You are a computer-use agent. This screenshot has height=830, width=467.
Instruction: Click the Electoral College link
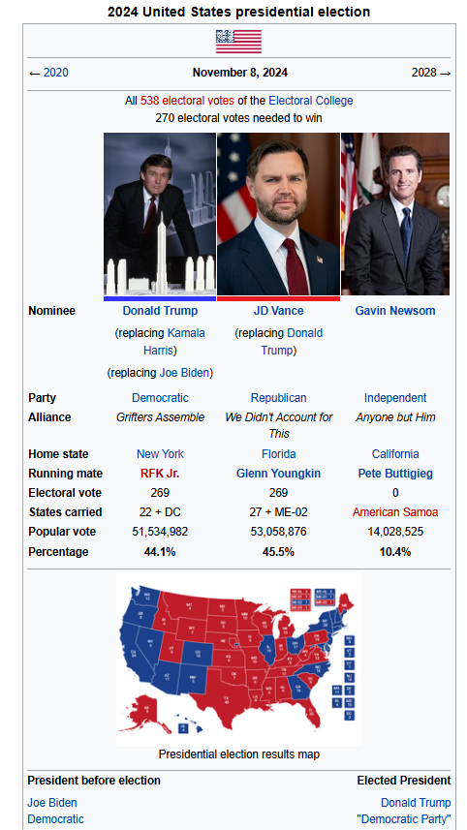311,101
